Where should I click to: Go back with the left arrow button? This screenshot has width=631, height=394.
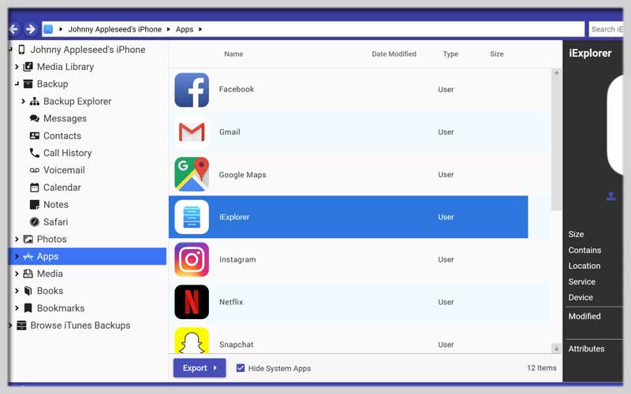[x=13, y=29]
